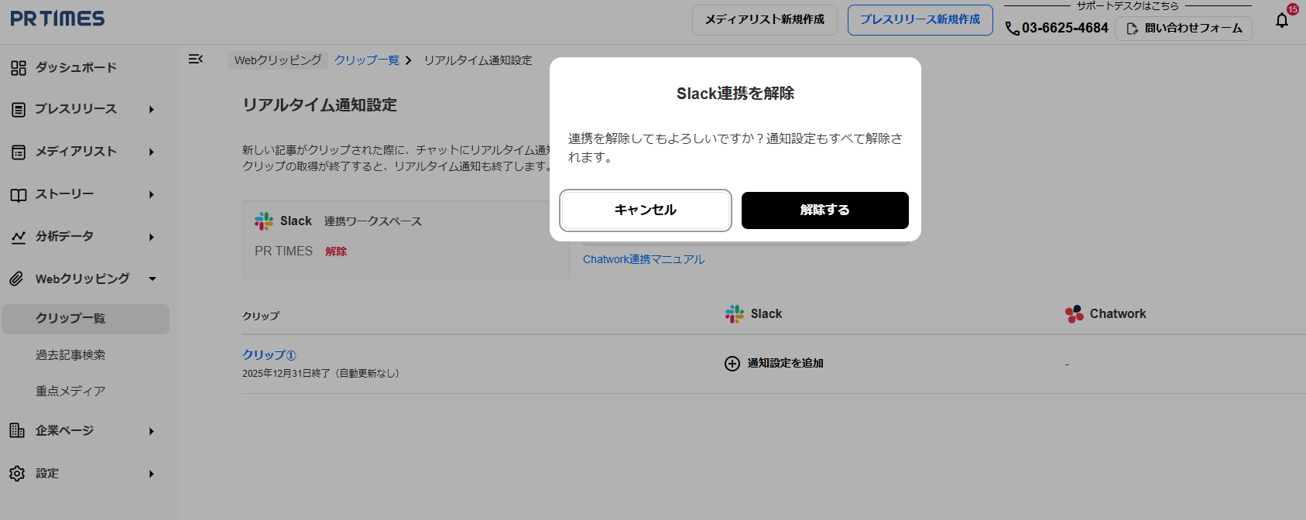This screenshot has width=1306, height=520.
Task: Open 重点メディア in the sidebar
Action: click(70, 392)
